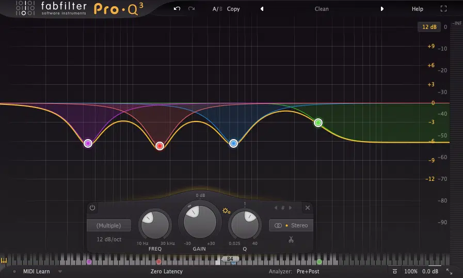
Task: Click the output options icon
Action: (394, 271)
